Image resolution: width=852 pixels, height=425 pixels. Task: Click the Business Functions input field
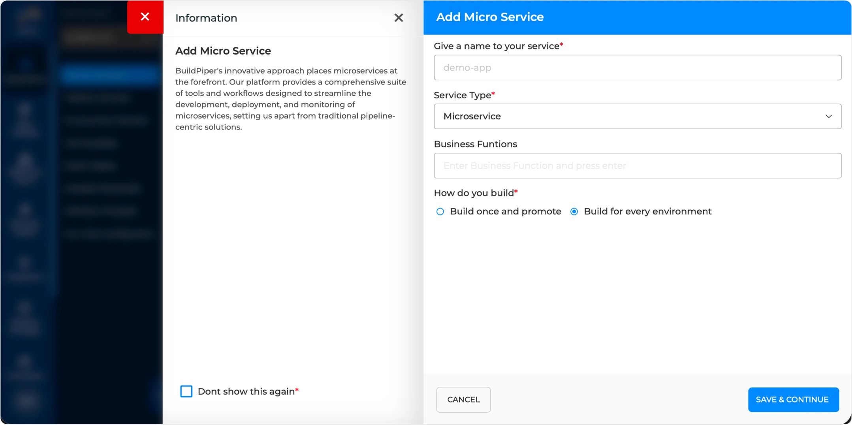coord(637,165)
